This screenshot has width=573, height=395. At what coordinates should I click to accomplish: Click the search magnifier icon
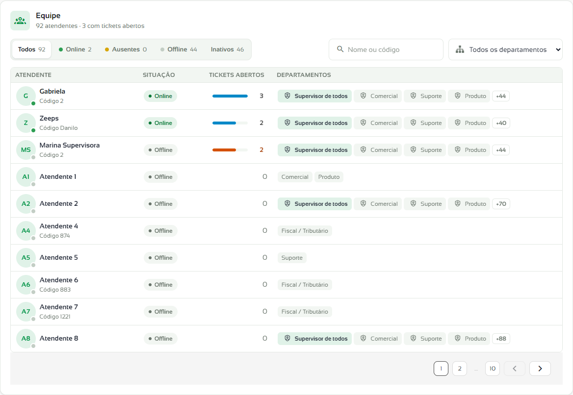point(340,49)
